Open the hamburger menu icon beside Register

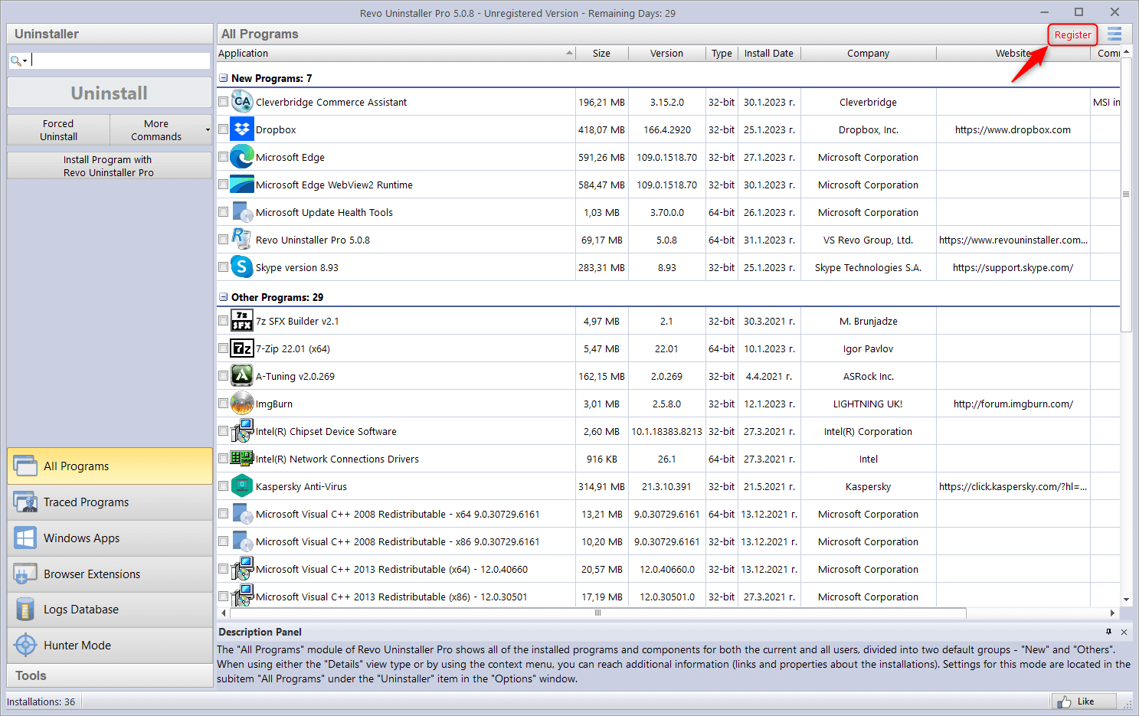click(x=1114, y=34)
